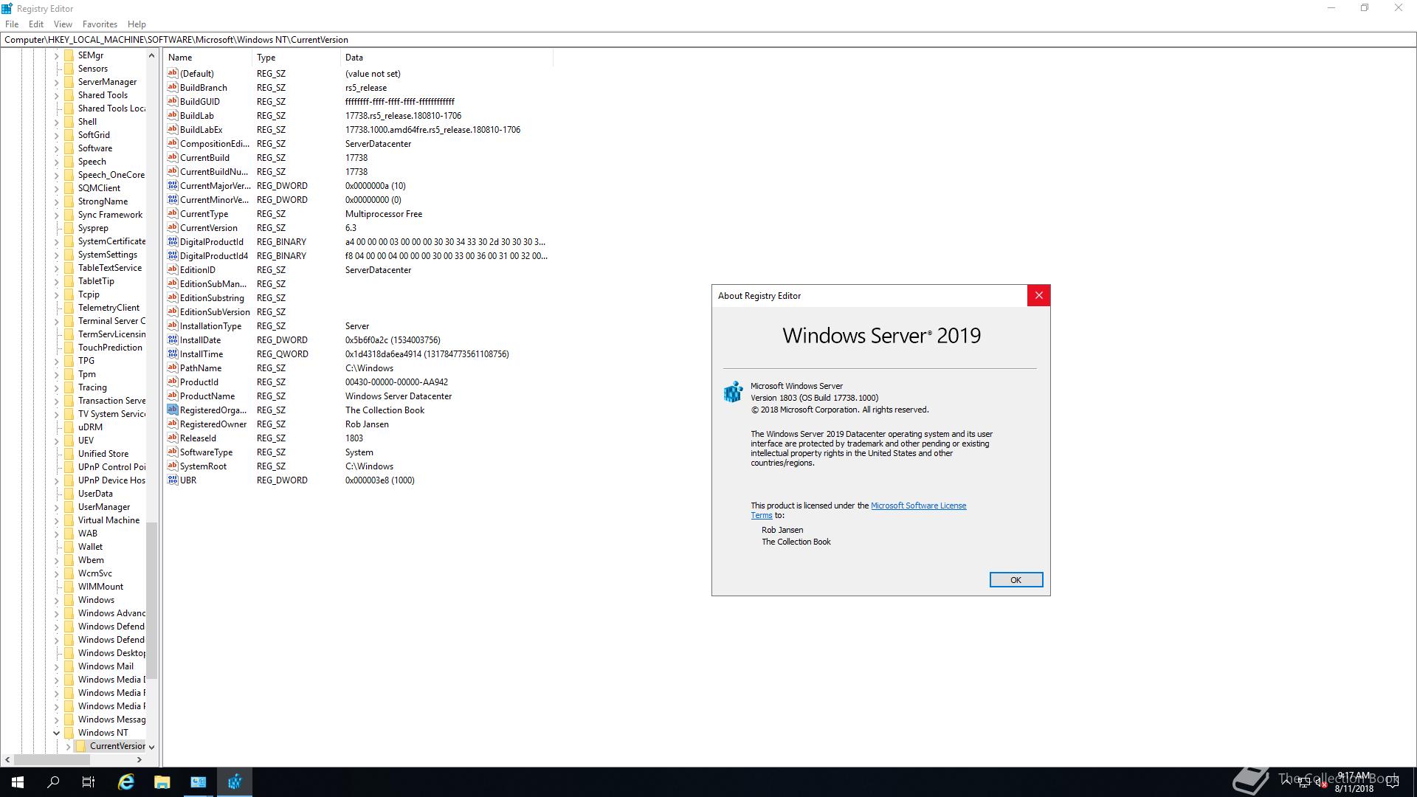
Task: Click the InstallDate DWORD value icon
Action: [x=173, y=339]
